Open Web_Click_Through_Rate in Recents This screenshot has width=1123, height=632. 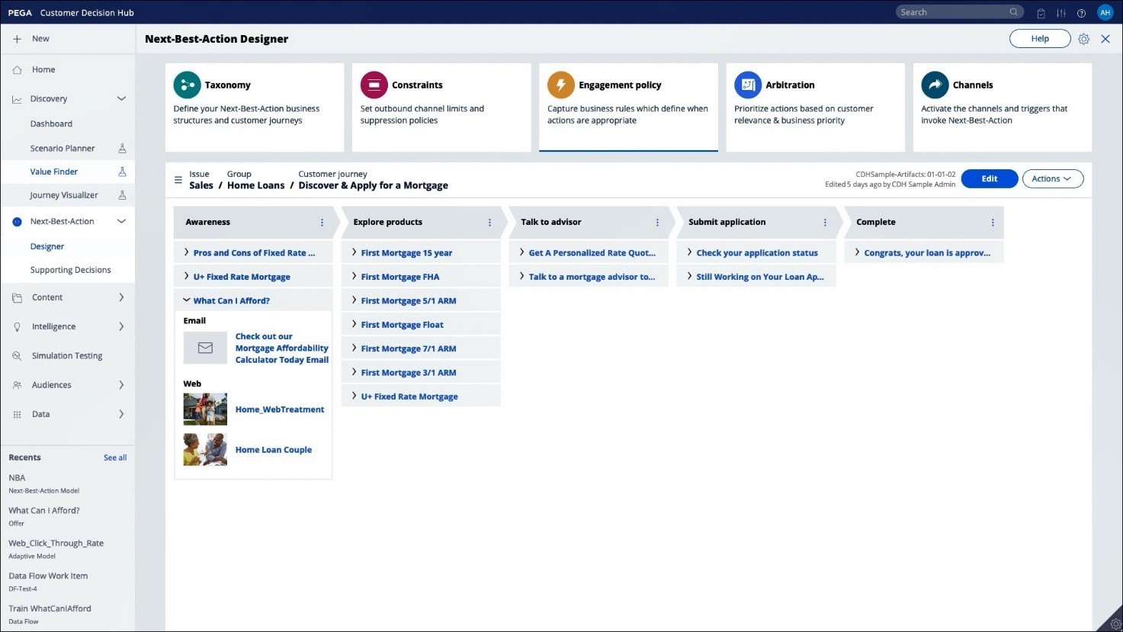coord(56,544)
